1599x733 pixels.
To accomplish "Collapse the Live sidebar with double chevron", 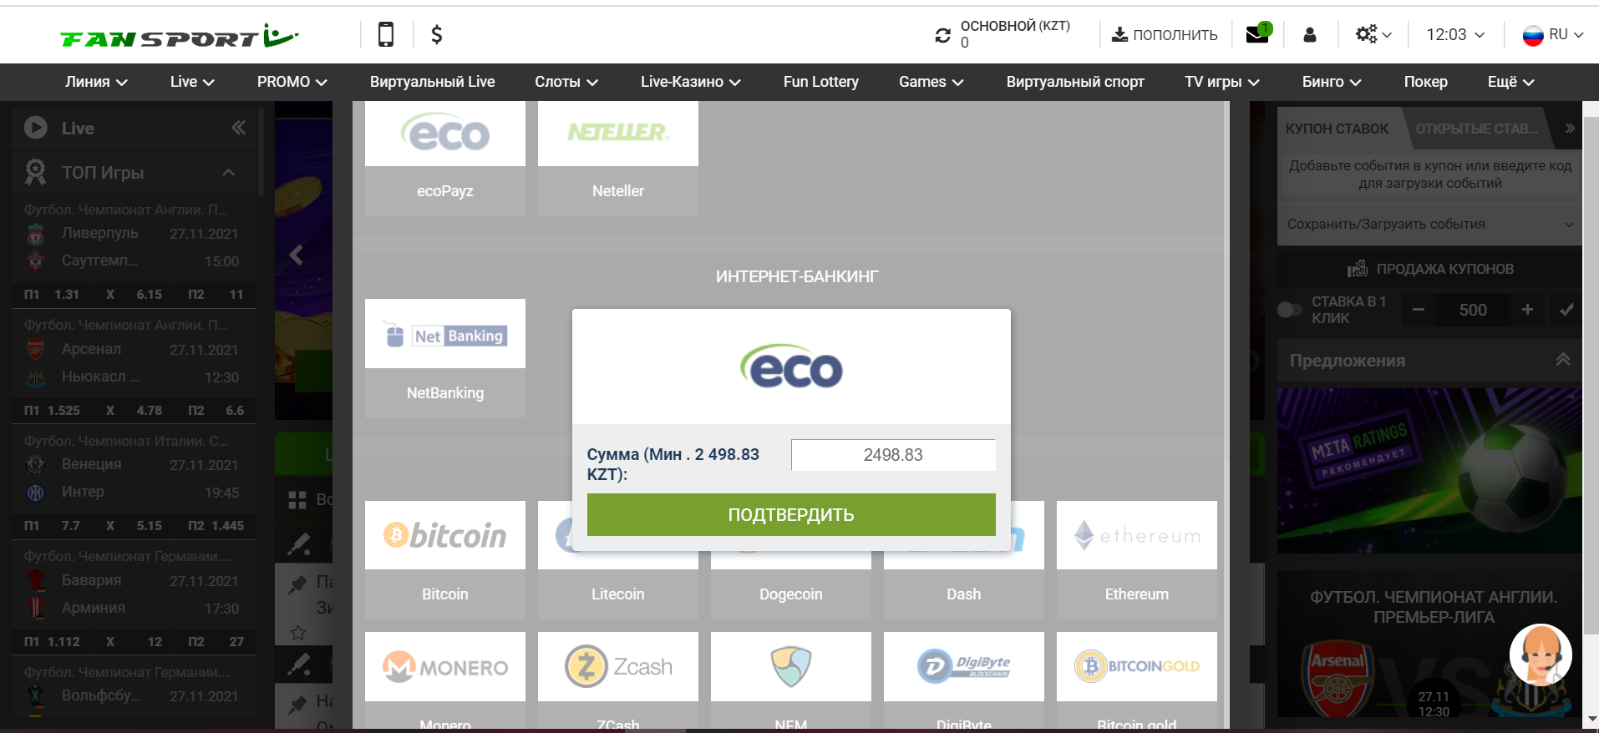I will pos(239,128).
